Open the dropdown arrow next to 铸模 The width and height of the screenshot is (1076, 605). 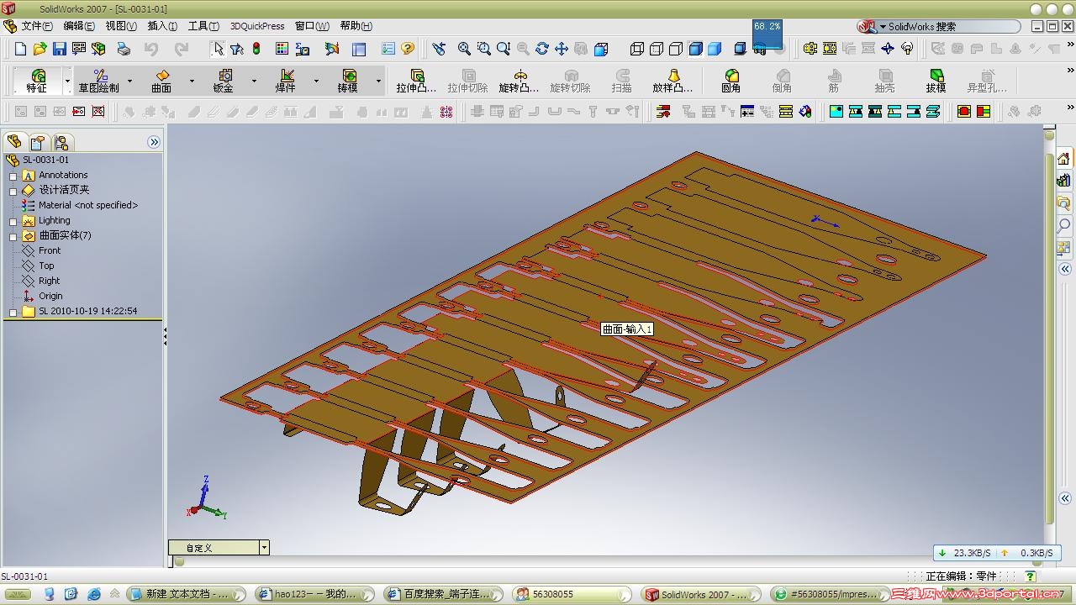click(x=378, y=81)
